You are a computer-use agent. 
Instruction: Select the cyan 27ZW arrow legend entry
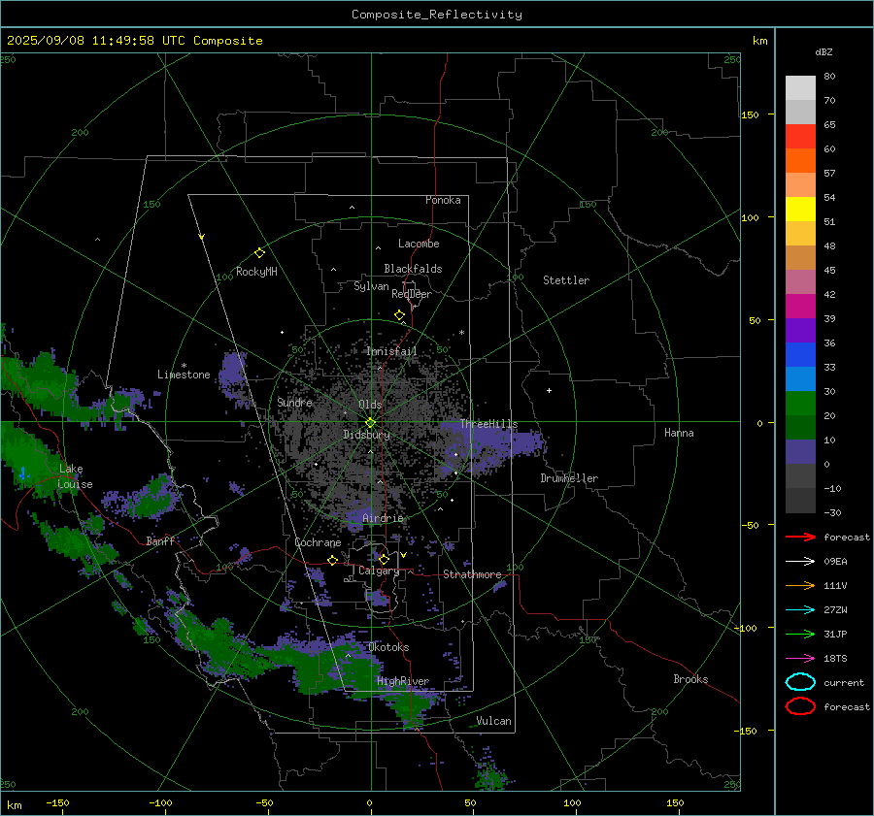(800, 610)
